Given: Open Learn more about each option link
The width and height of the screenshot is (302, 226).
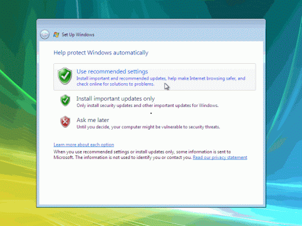Looking at the screenshot, I should tap(84, 145).
